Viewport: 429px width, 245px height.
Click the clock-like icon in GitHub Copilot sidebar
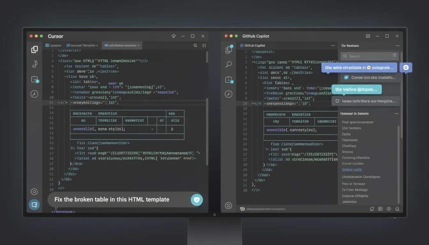click(x=228, y=94)
